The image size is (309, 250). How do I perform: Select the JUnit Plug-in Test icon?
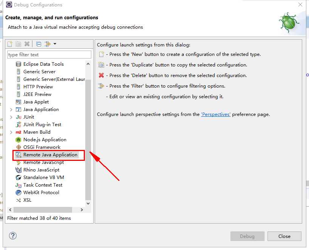(x=18, y=125)
